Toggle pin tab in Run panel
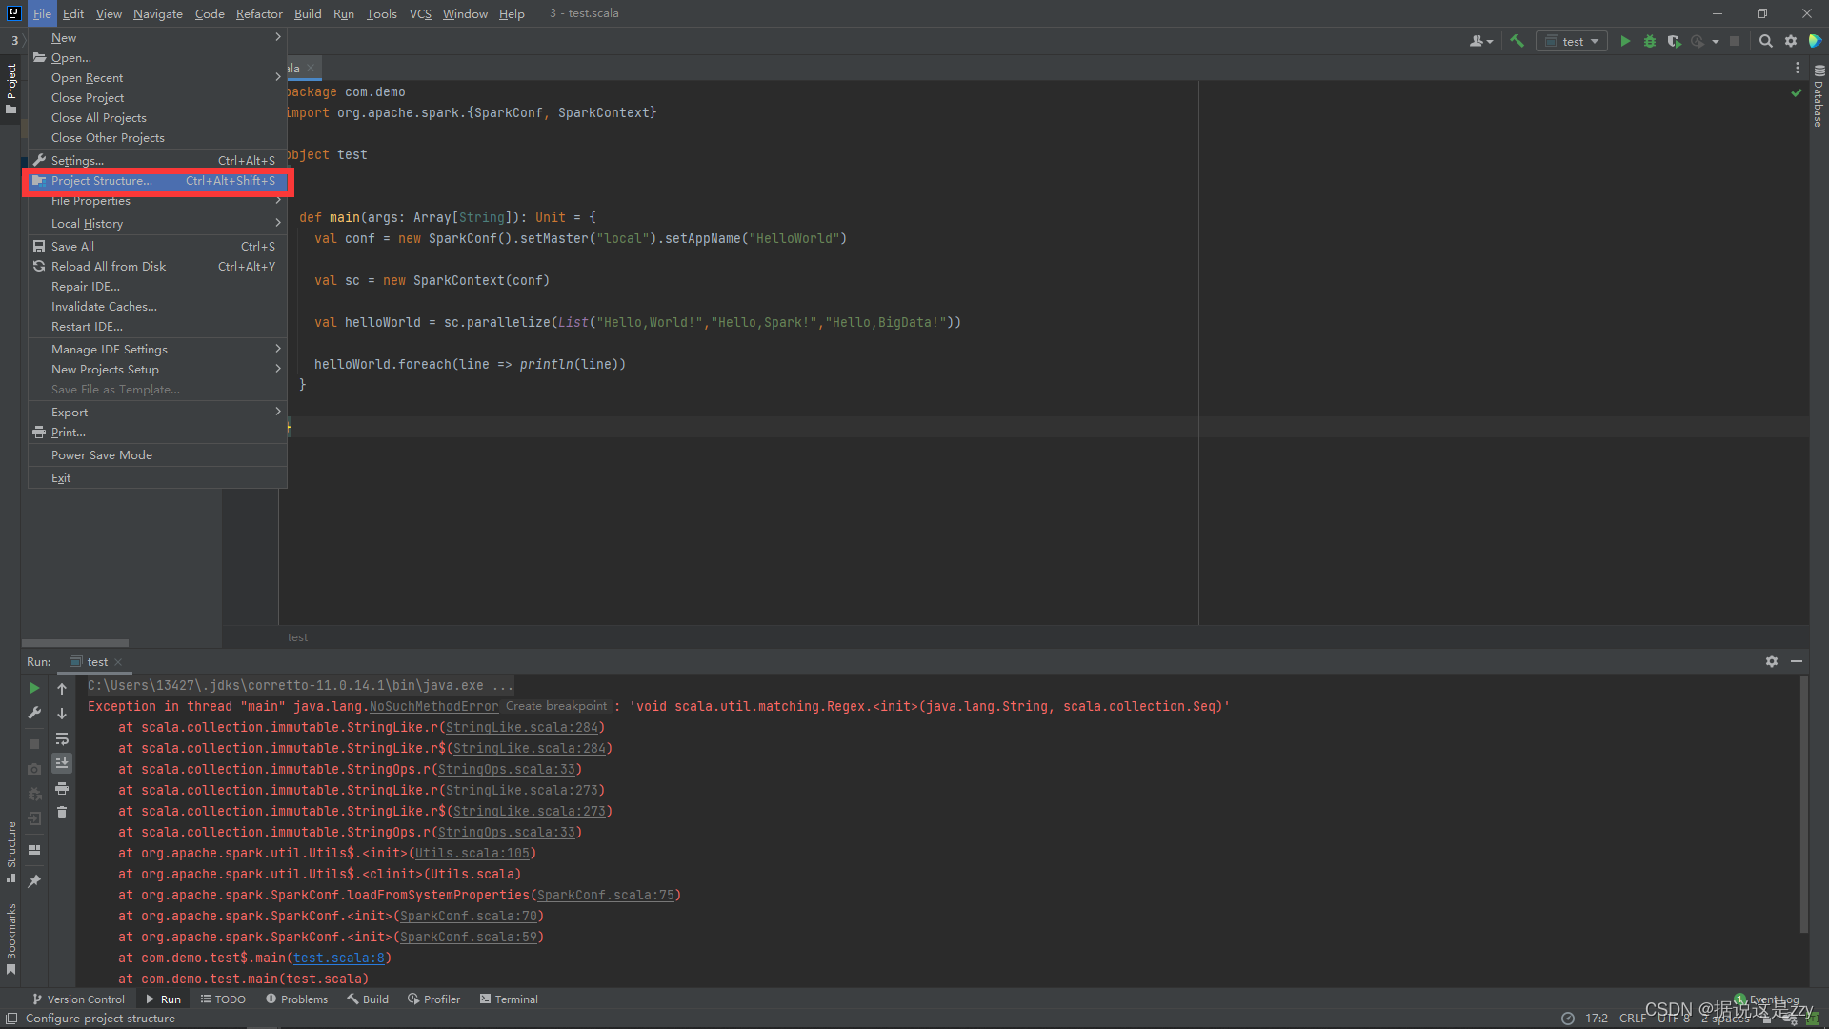The image size is (1829, 1029). pyautogui.click(x=34, y=881)
